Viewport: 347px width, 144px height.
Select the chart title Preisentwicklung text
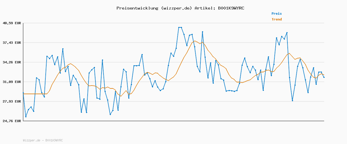coord(137,8)
